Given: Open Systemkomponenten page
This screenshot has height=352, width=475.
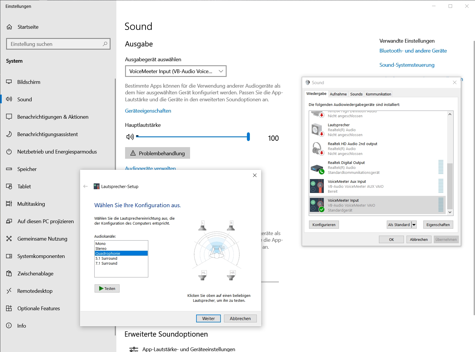Looking at the screenshot, I should coord(41,256).
